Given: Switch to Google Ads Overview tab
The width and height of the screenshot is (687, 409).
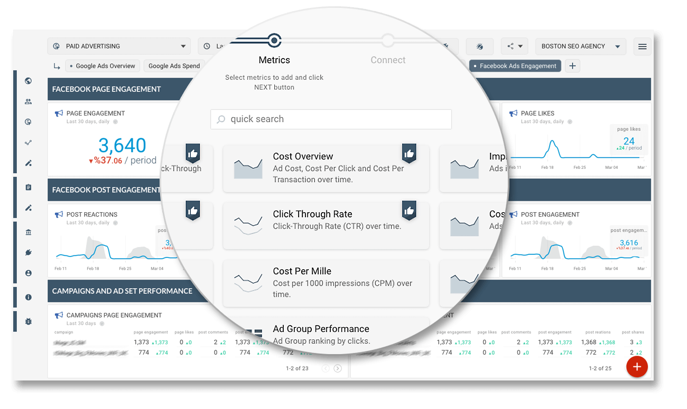Looking at the screenshot, I should point(103,66).
